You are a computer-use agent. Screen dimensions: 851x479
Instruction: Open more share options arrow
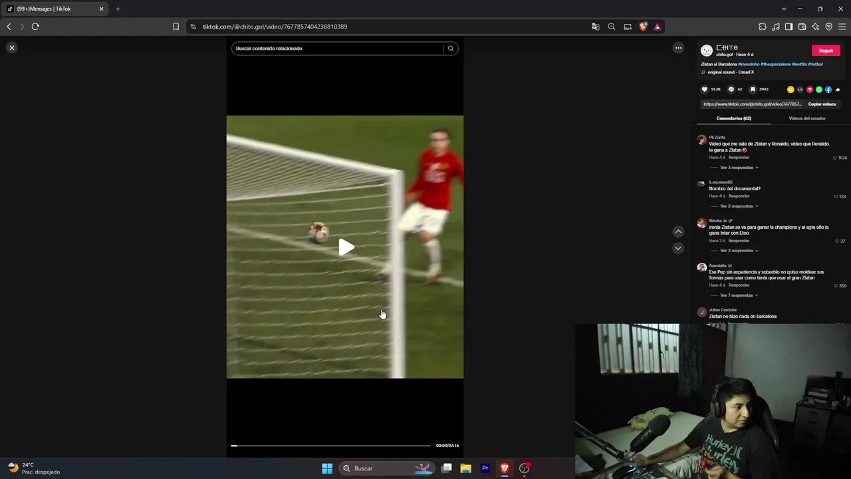[838, 89]
